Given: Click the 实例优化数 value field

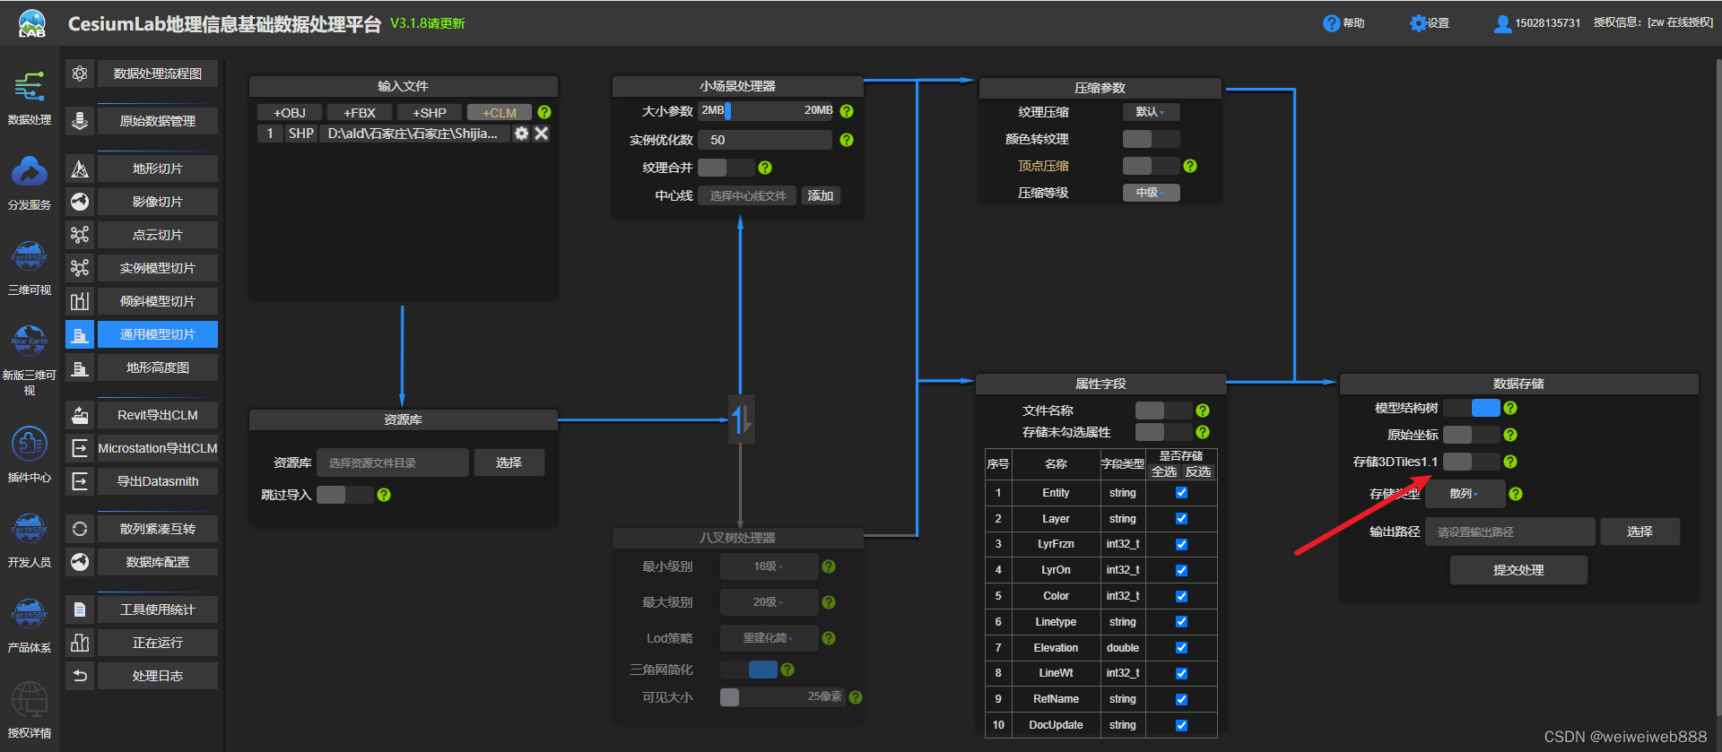Looking at the screenshot, I should coord(765,140).
